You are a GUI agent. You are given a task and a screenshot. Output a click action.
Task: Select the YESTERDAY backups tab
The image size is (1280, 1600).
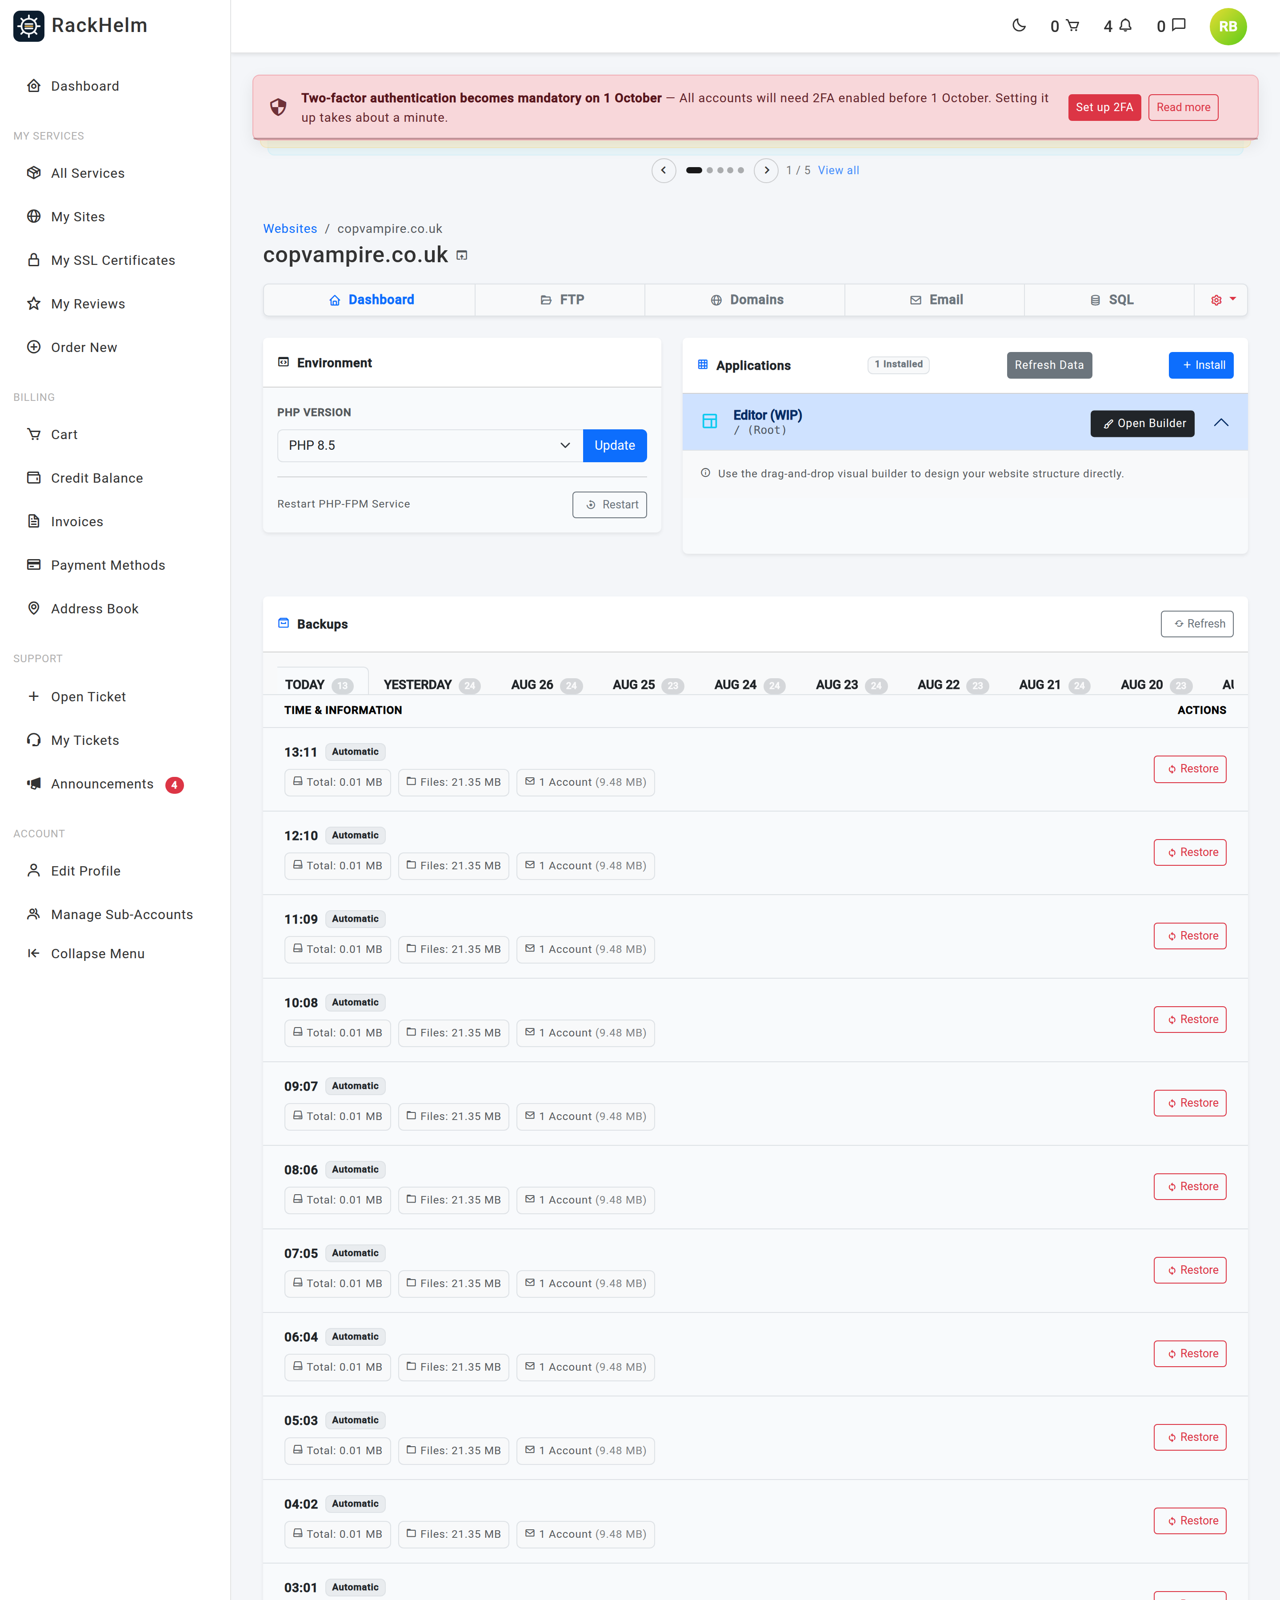(431, 684)
